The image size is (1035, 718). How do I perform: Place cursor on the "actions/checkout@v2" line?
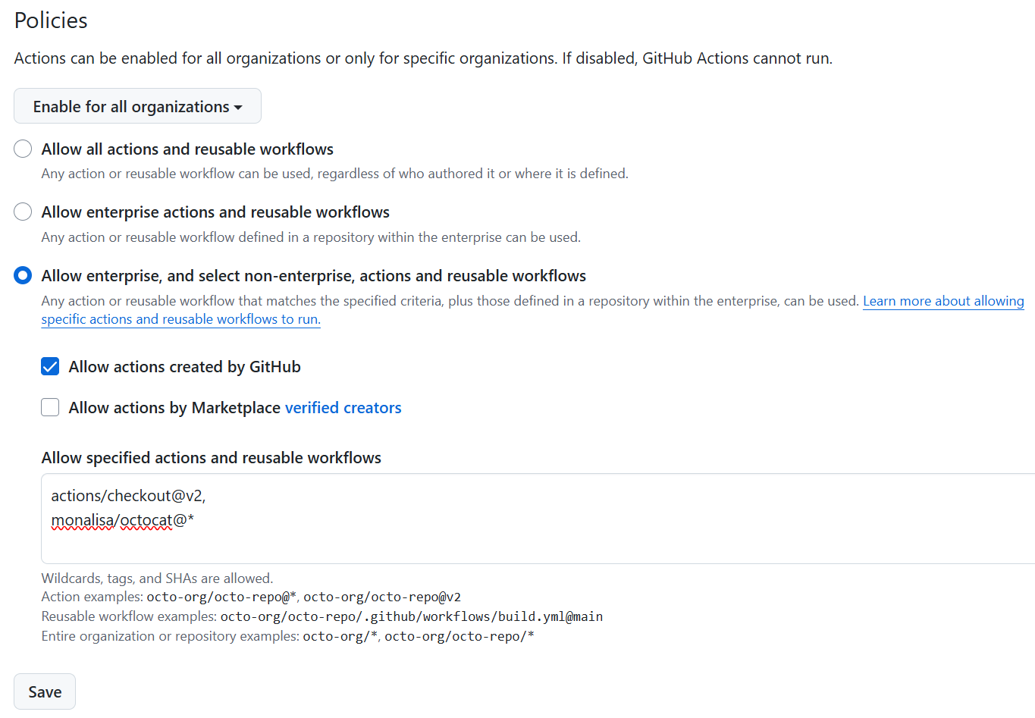pos(129,495)
